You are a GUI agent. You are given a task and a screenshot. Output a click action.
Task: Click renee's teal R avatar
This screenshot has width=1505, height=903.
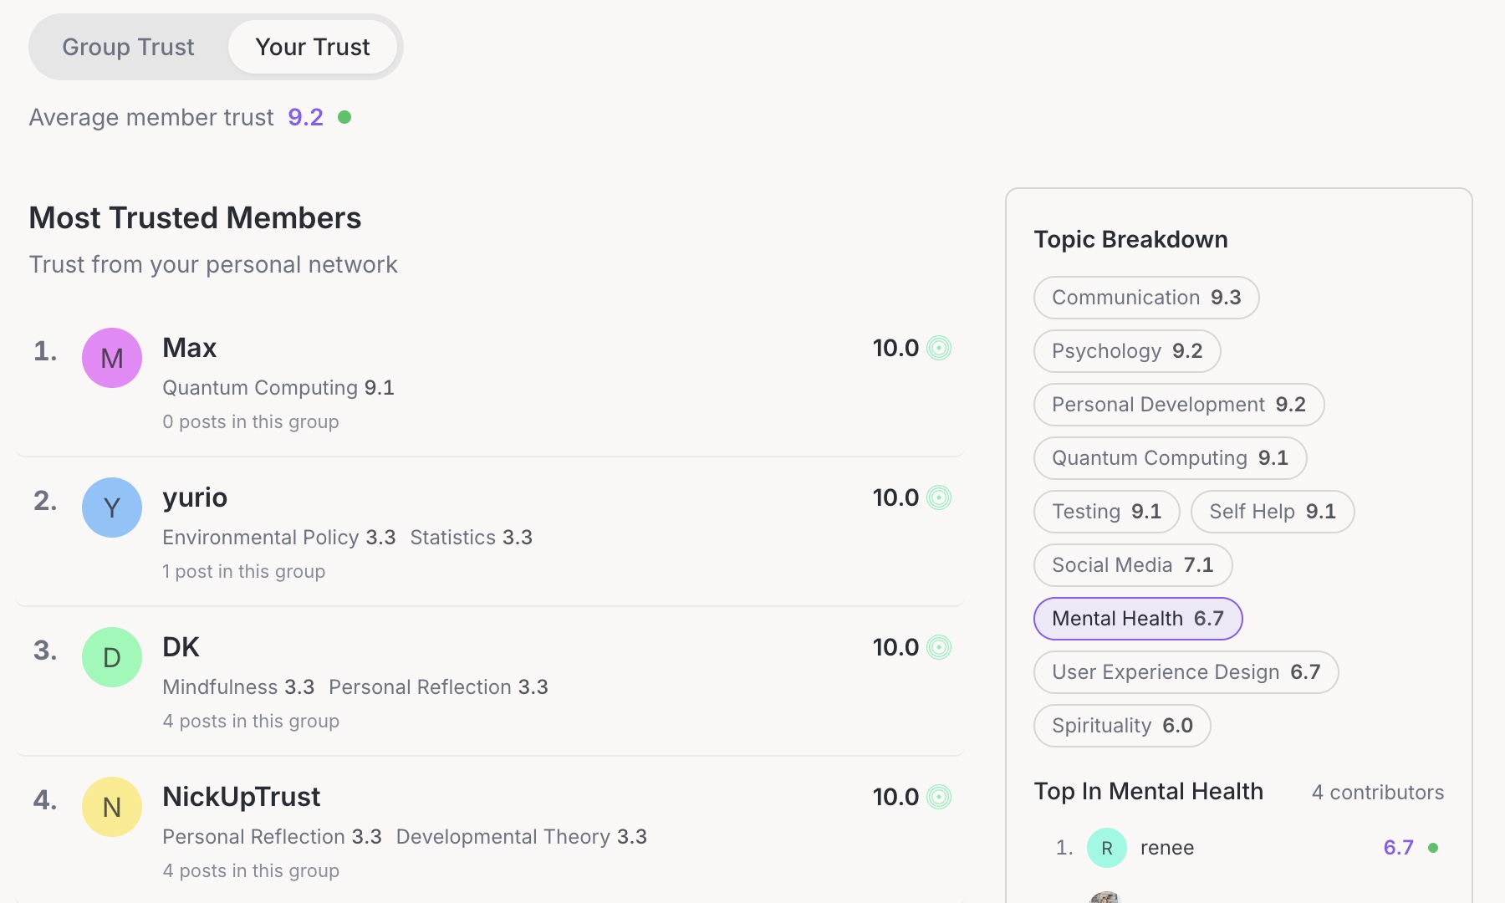pos(1107,848)
